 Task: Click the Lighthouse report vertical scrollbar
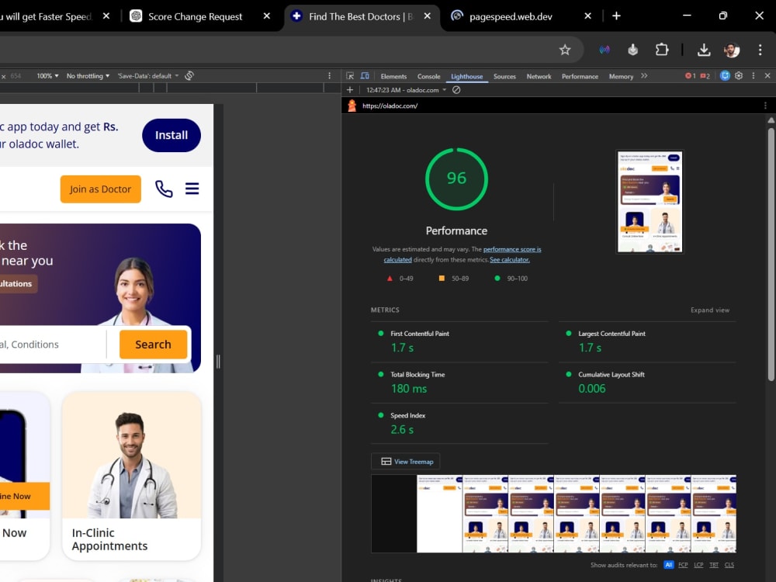click(771, 255)
